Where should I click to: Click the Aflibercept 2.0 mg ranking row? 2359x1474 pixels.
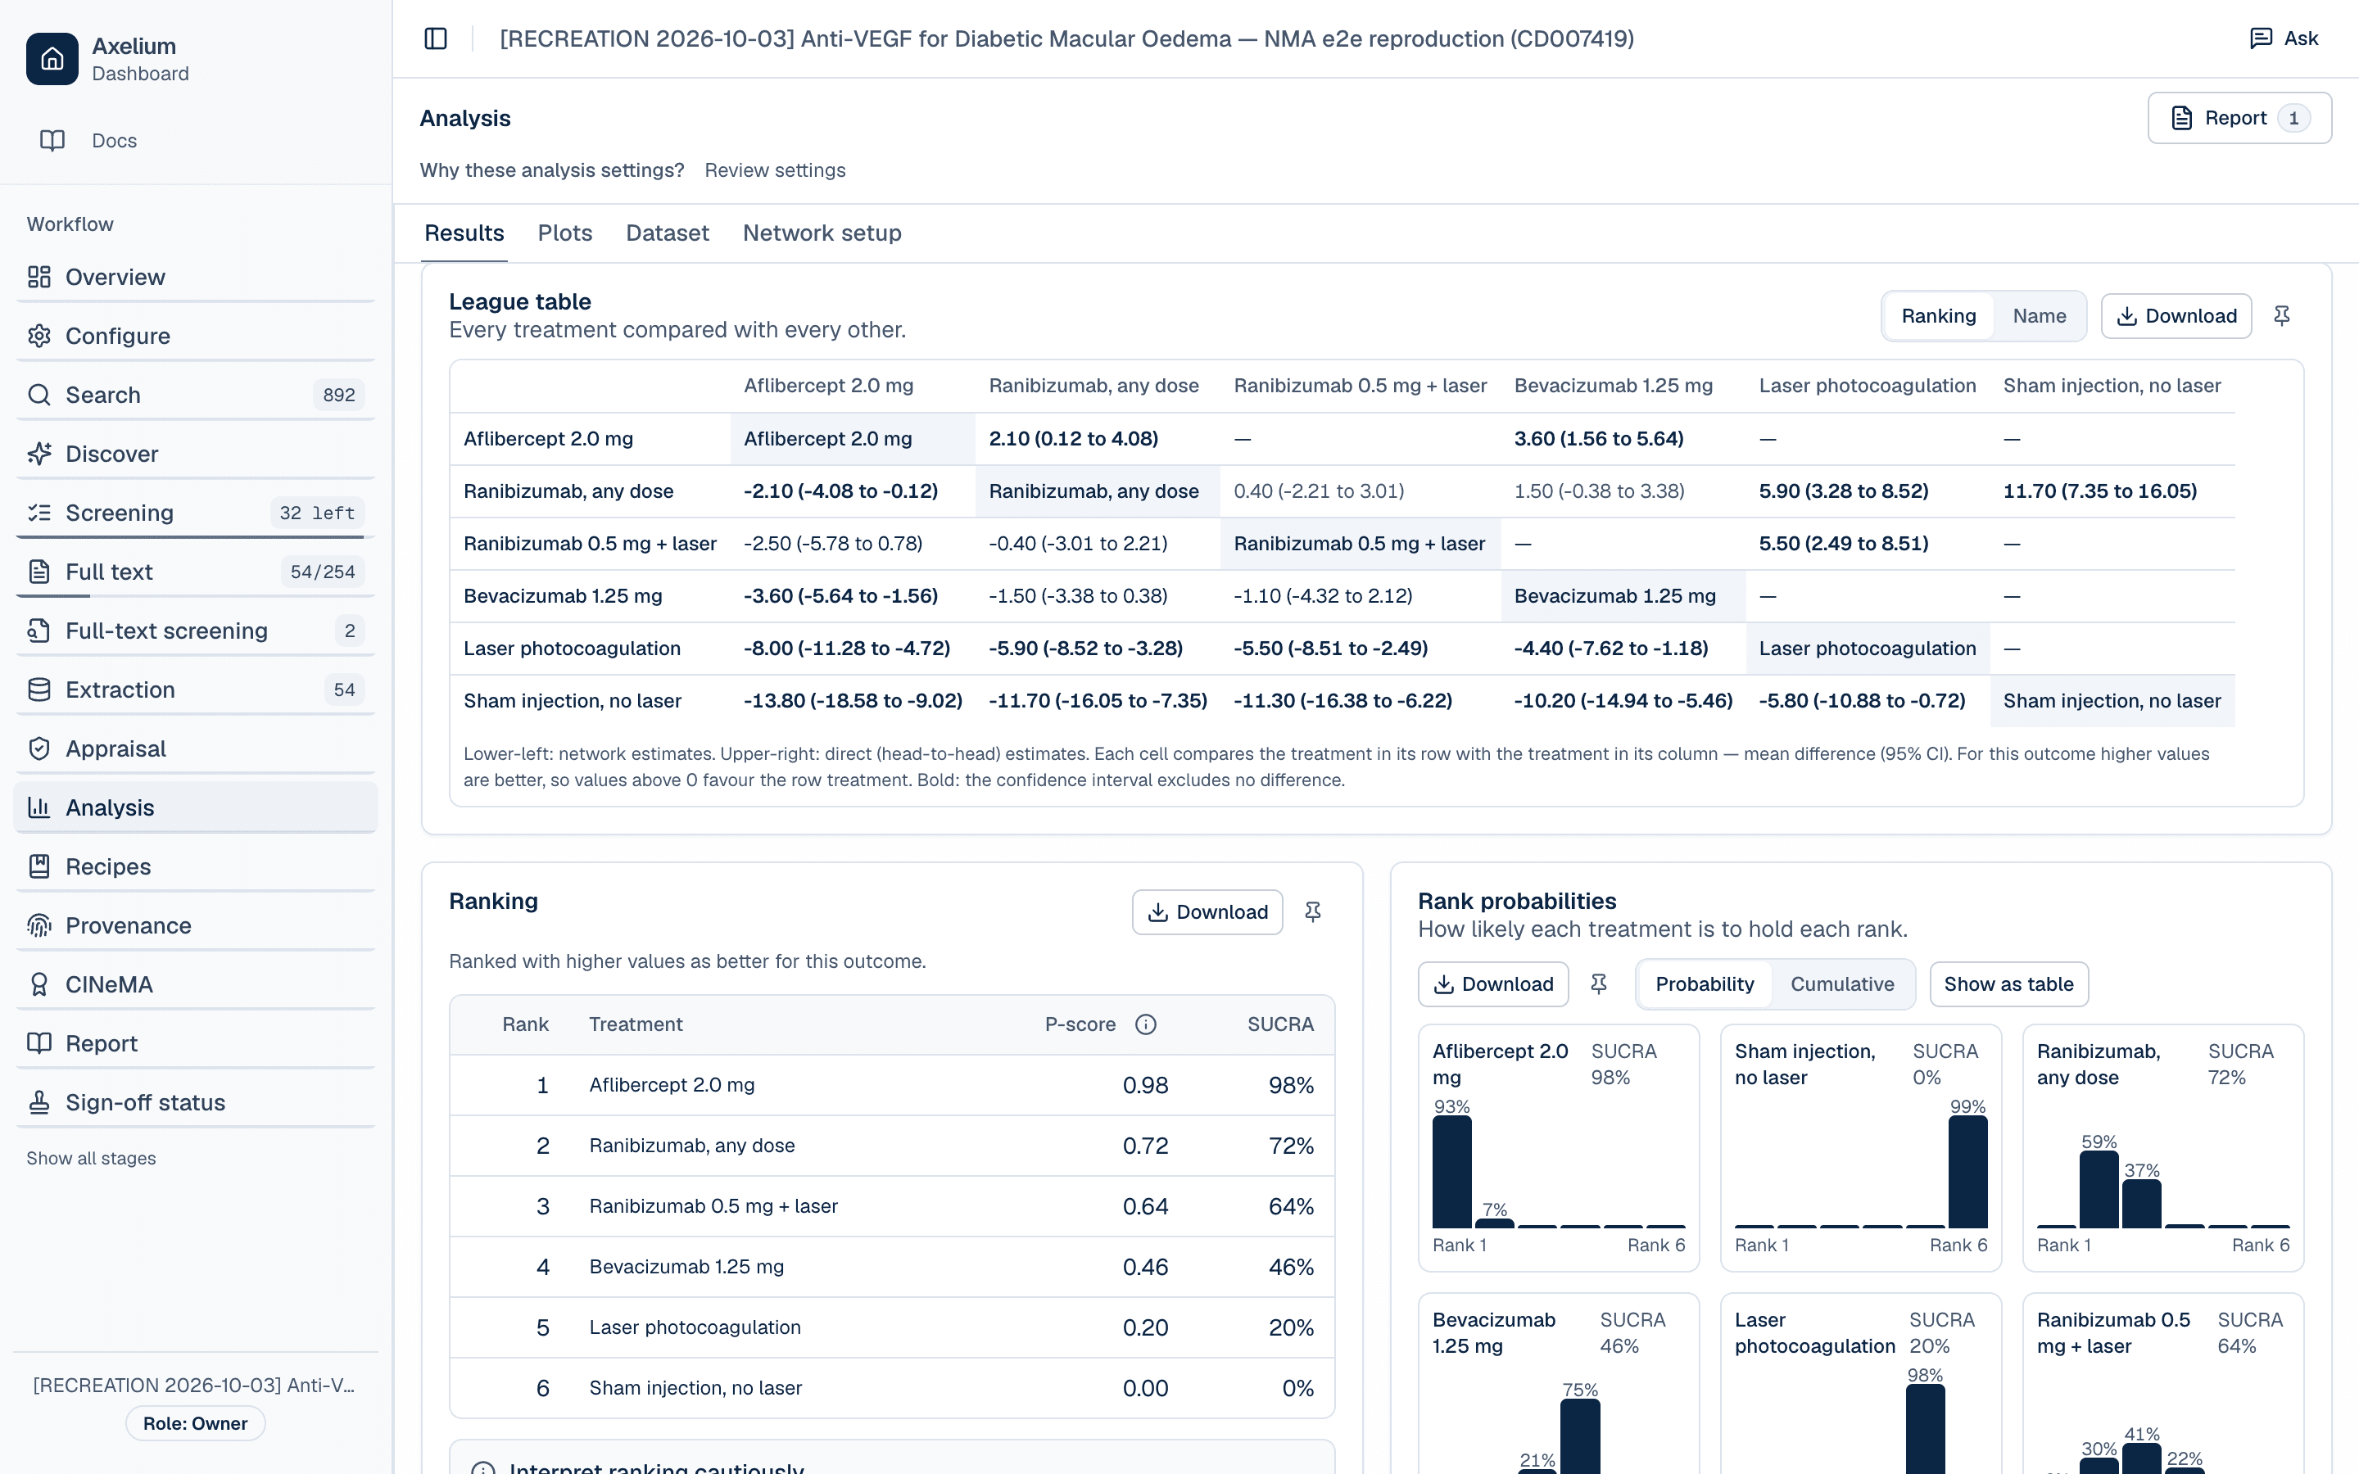(892, 1085)
